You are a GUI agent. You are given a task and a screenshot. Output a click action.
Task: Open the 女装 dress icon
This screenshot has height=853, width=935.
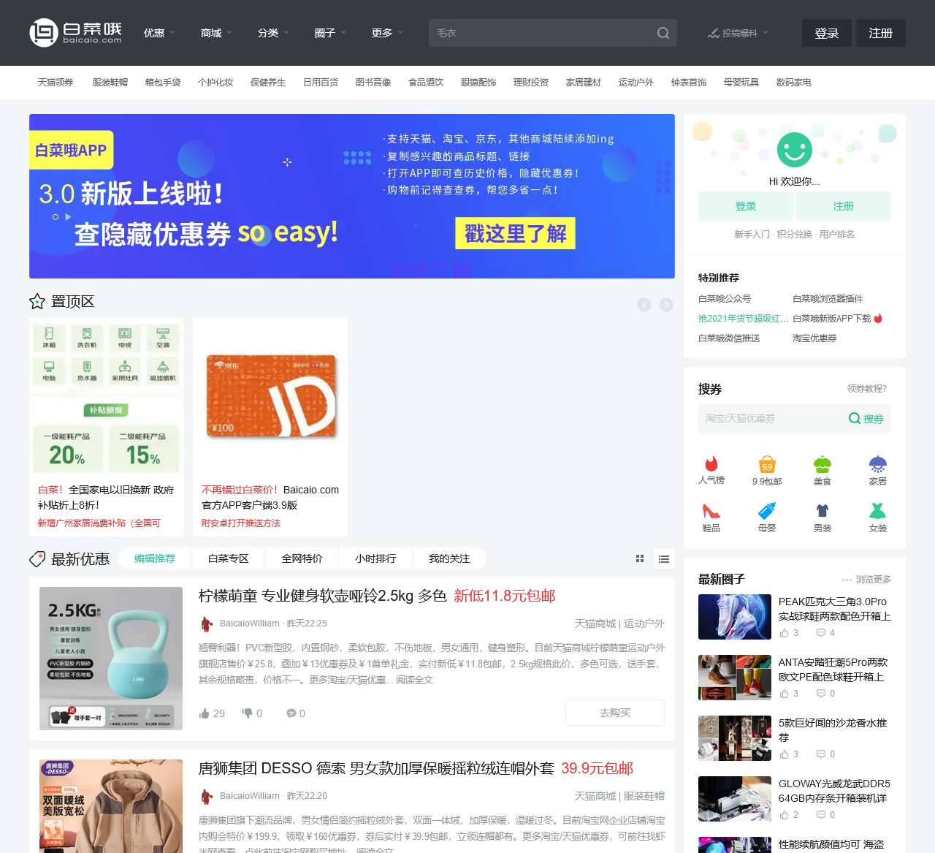coord(877,510)
